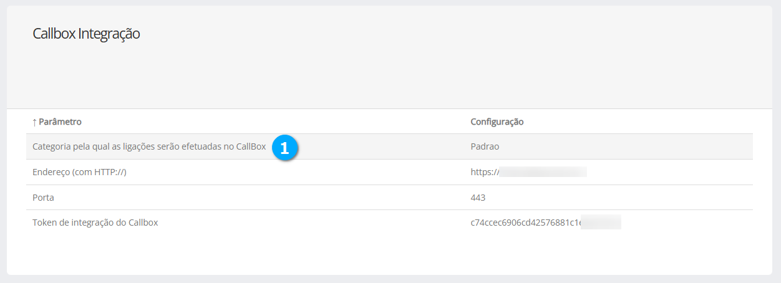Click the Callbox Integração page title
The width and height of the screenshot is (781, 283).
point(86,34)
